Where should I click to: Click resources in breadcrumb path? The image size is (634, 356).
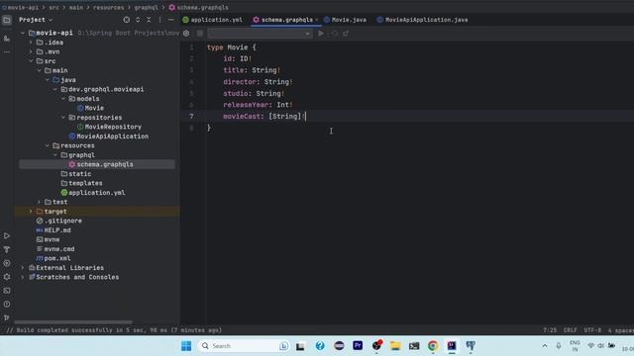[109, 7]
